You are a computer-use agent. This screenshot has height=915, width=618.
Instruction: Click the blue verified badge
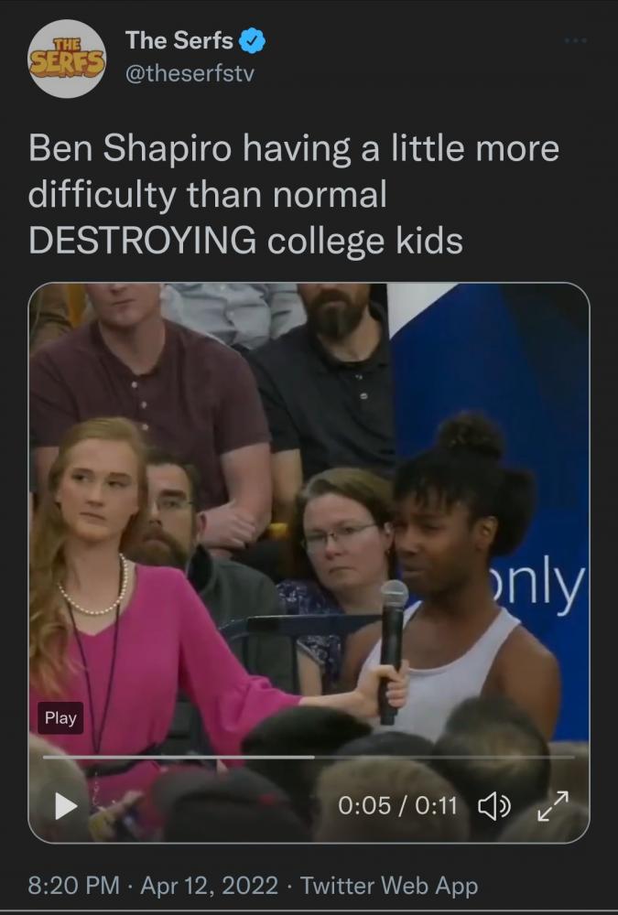pos(253,41)
